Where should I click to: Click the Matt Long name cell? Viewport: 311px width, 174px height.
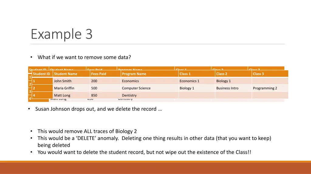point(71,95)
